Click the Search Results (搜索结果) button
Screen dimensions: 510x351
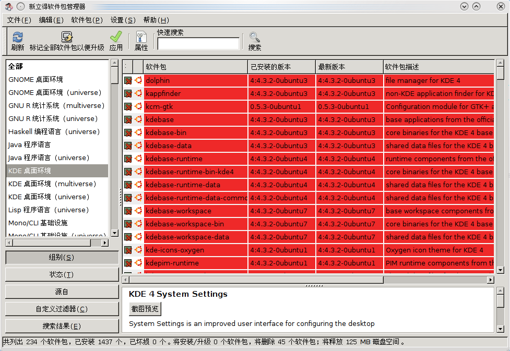point(62,326)
